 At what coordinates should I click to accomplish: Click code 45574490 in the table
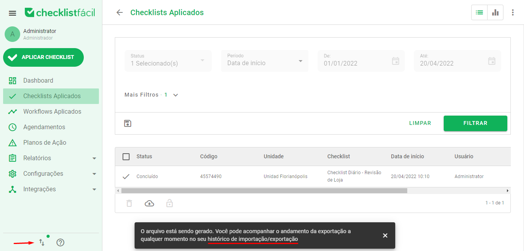211,177
